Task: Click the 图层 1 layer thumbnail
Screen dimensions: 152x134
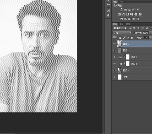Action: coord(120,70)
